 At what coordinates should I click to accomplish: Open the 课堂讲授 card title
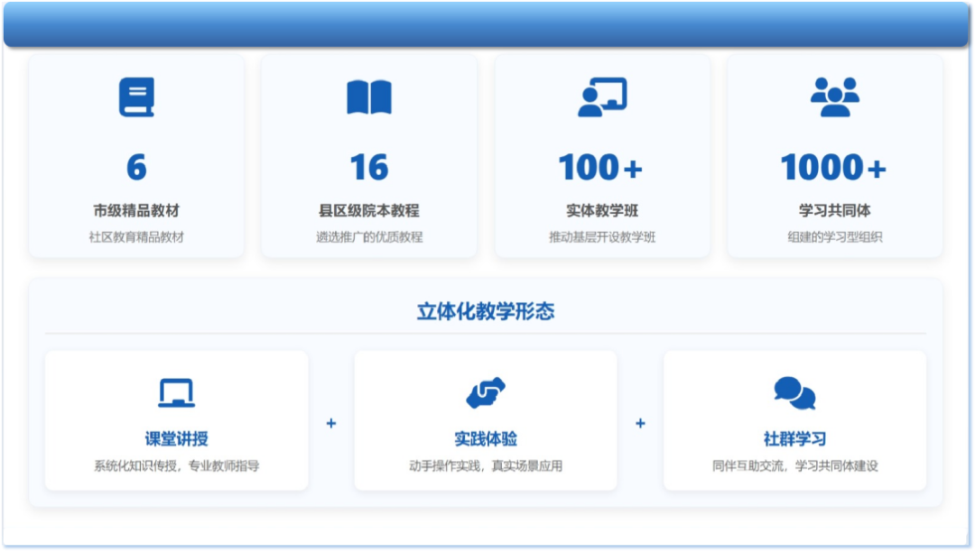coord(176,439)
